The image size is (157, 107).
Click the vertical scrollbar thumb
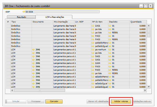[x=149, y=33]
